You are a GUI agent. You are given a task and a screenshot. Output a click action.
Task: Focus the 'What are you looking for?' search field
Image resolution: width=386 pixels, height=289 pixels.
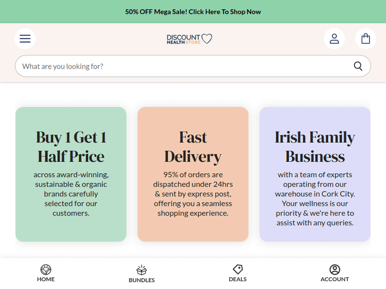pyautogui.click(x=180, y=66)
